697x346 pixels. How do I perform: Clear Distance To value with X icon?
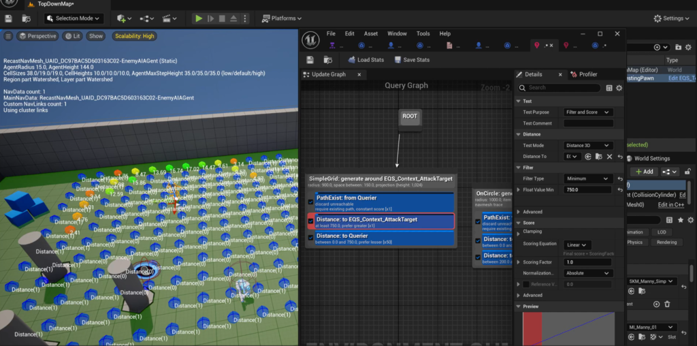[609, 157]
